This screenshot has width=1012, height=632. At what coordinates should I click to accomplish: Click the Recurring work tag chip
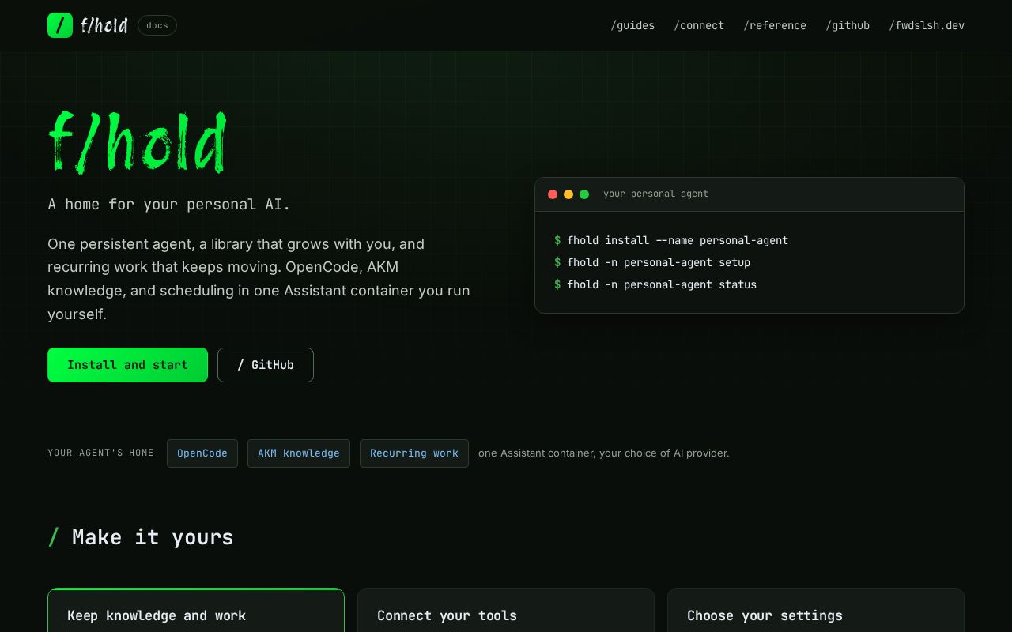[414, 453]
